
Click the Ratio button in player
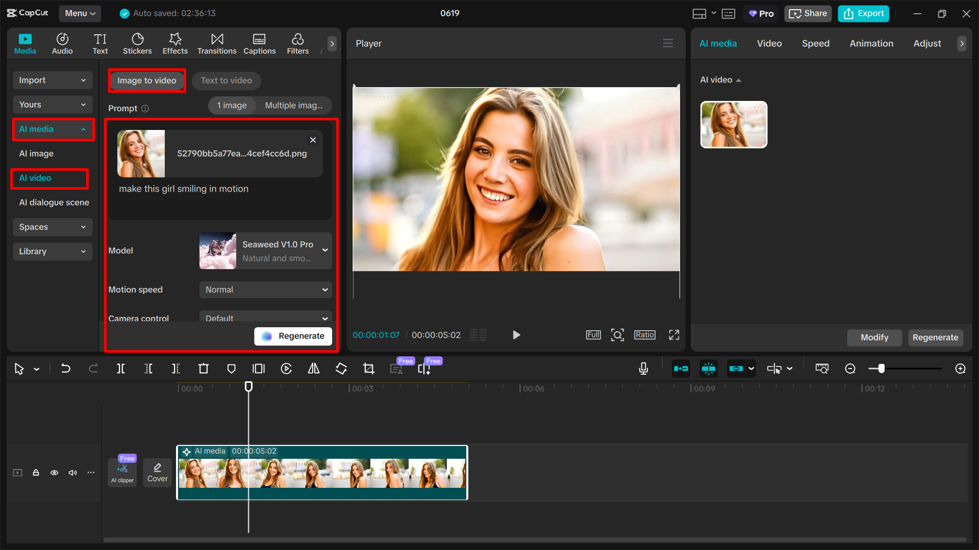pyautogui.click(x=644, y=335)
